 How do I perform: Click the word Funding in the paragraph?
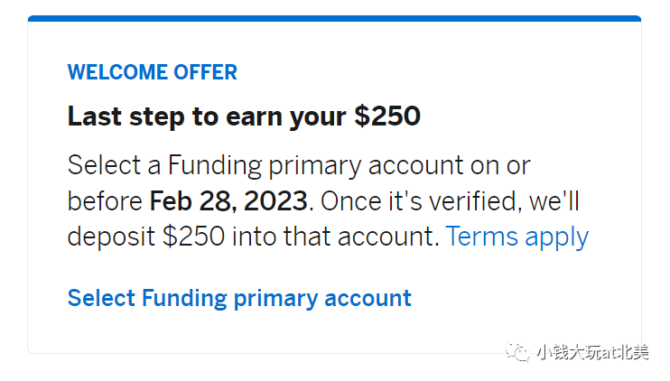(x=215, y=166)
